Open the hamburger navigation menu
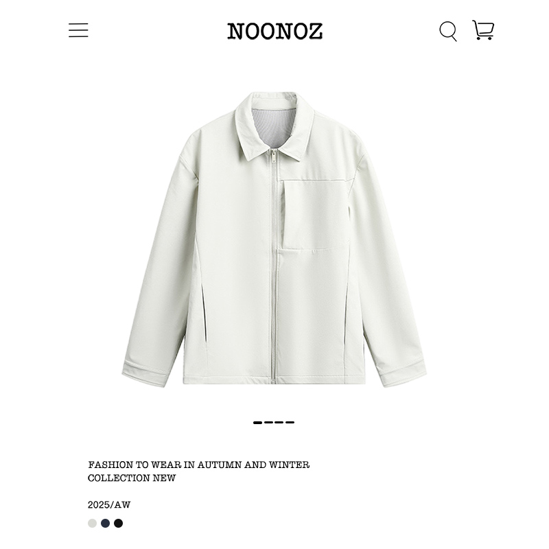The height and width of the screenshot is (549, 549). (x=78, y=30)
